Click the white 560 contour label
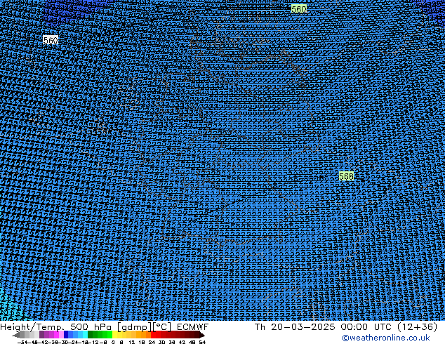This screenshot has width=445, height=344. 51,40
